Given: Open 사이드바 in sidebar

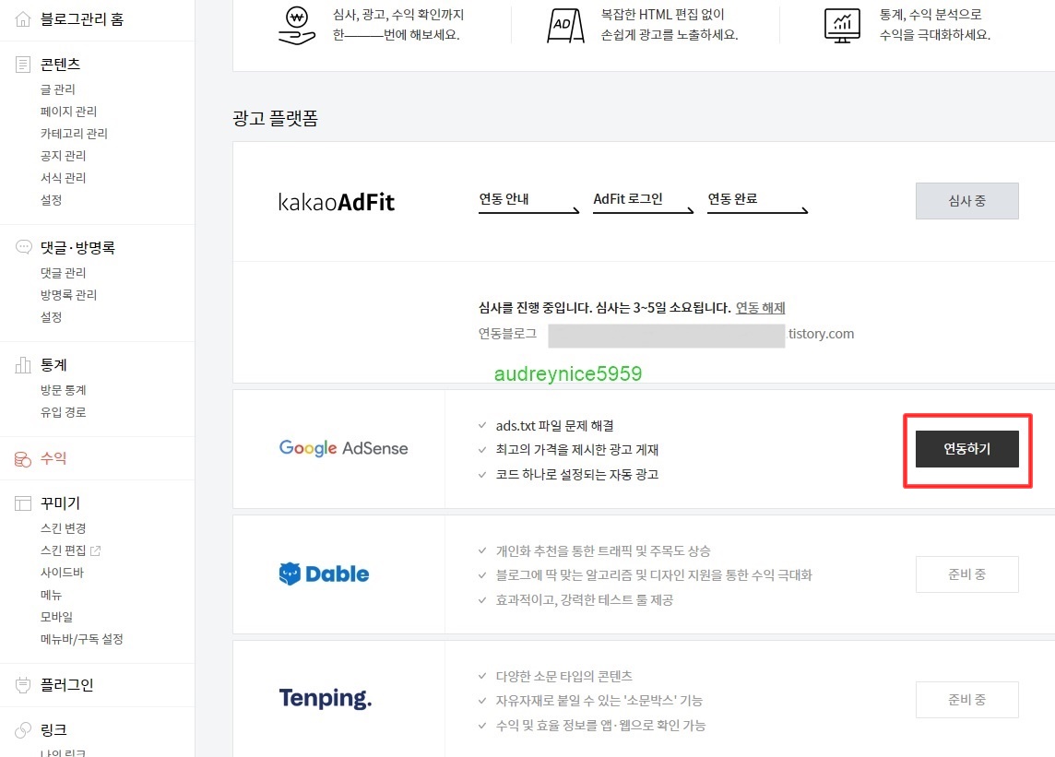Looking at the screenshot, I should [62, 573].
